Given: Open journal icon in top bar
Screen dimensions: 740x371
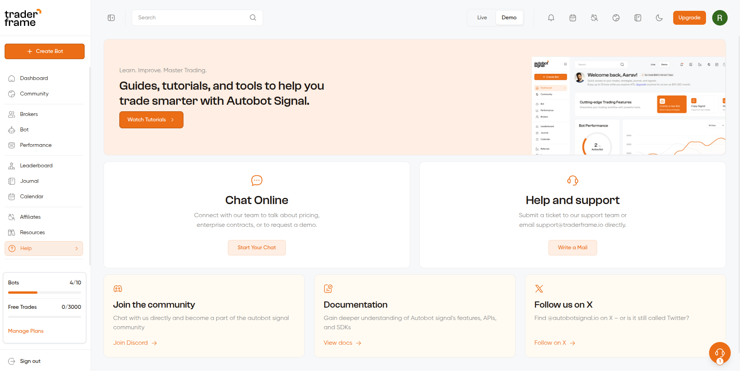Looking at the screenshot, I should pyautogui.click(x=638, y=18).
